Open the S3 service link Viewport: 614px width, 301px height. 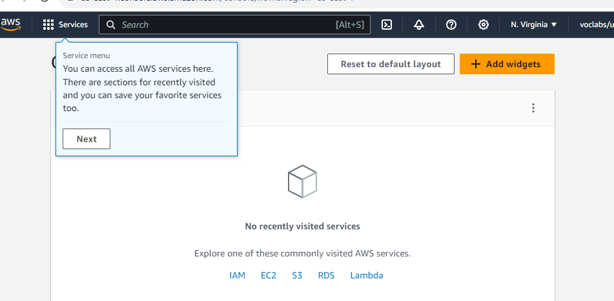pyautogui.click(x=297, y=275)
